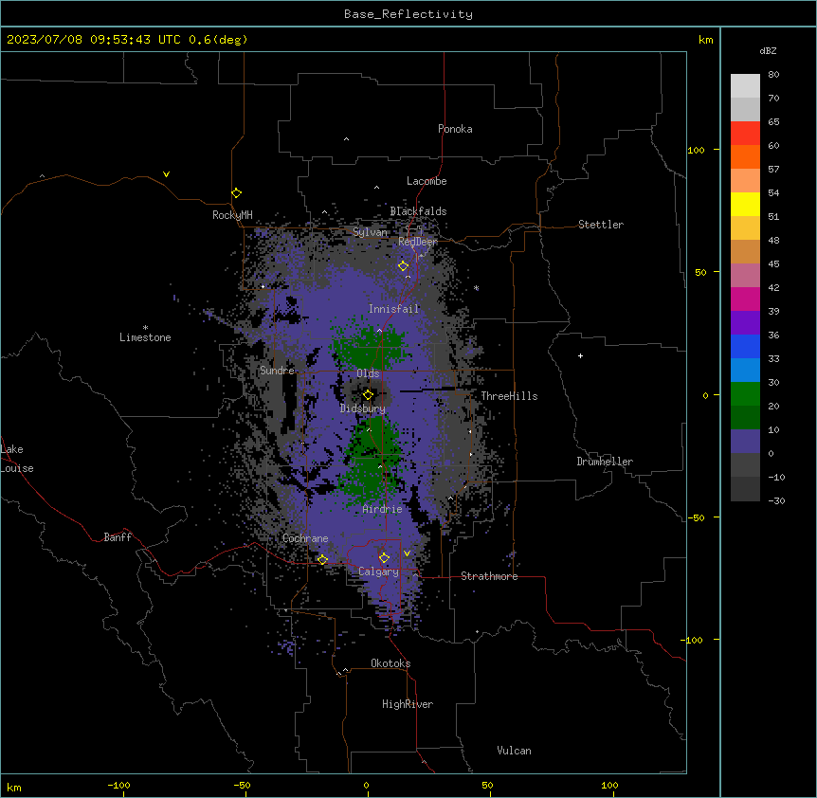The height and width of the screenshot is (798, 817).
Task: Select the Innisfail city label
Action: click(393, 309)
